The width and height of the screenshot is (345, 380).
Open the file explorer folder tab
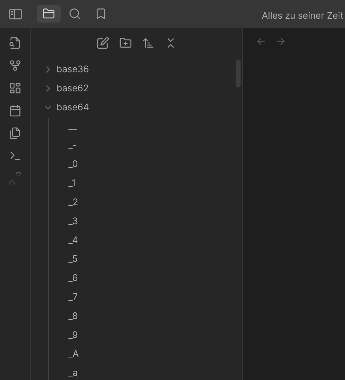[48, 14]
